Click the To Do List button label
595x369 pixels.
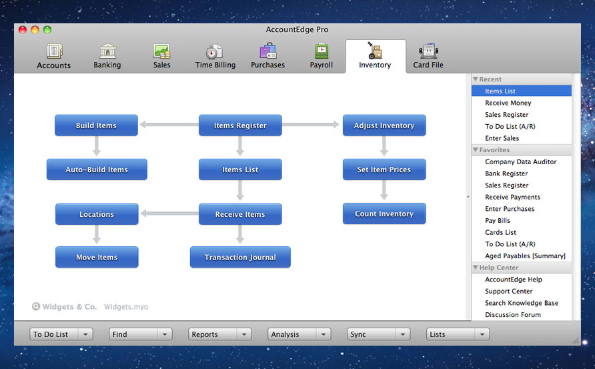[x=51, y=334]
